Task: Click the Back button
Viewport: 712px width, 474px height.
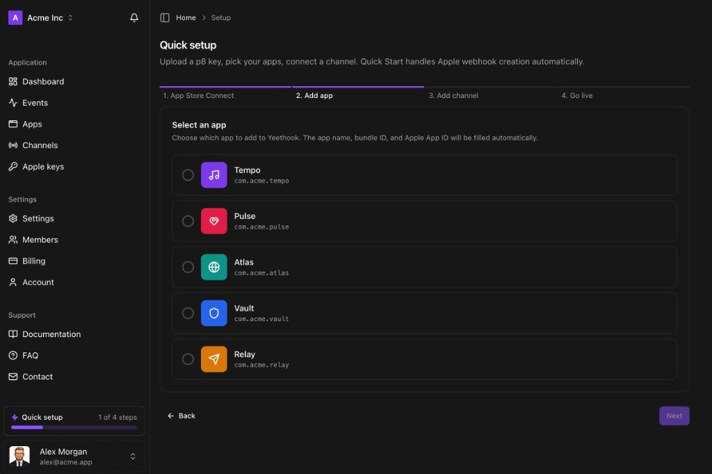Action: coord(181,415)
